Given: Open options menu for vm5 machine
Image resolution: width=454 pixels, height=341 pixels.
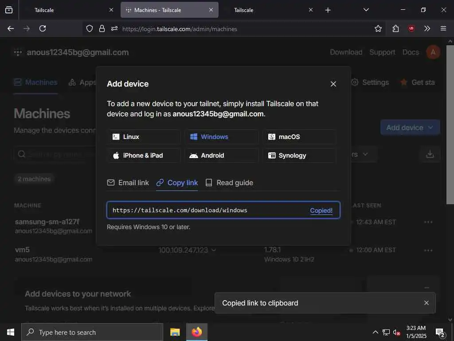Looking at the screenshot, I should (428, 250).
